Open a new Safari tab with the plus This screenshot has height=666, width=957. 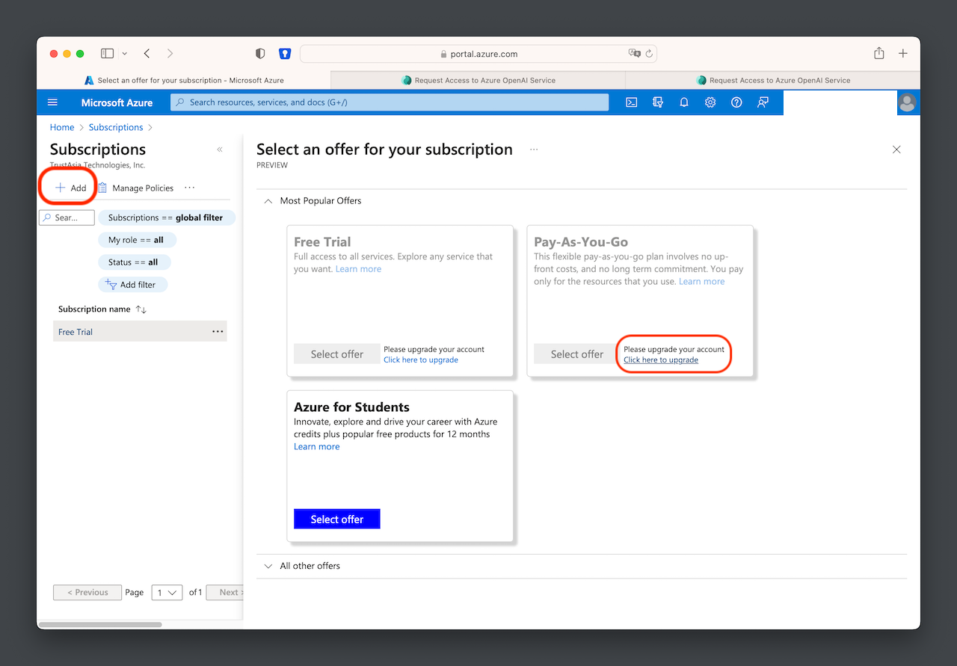[x=903, y=54]
